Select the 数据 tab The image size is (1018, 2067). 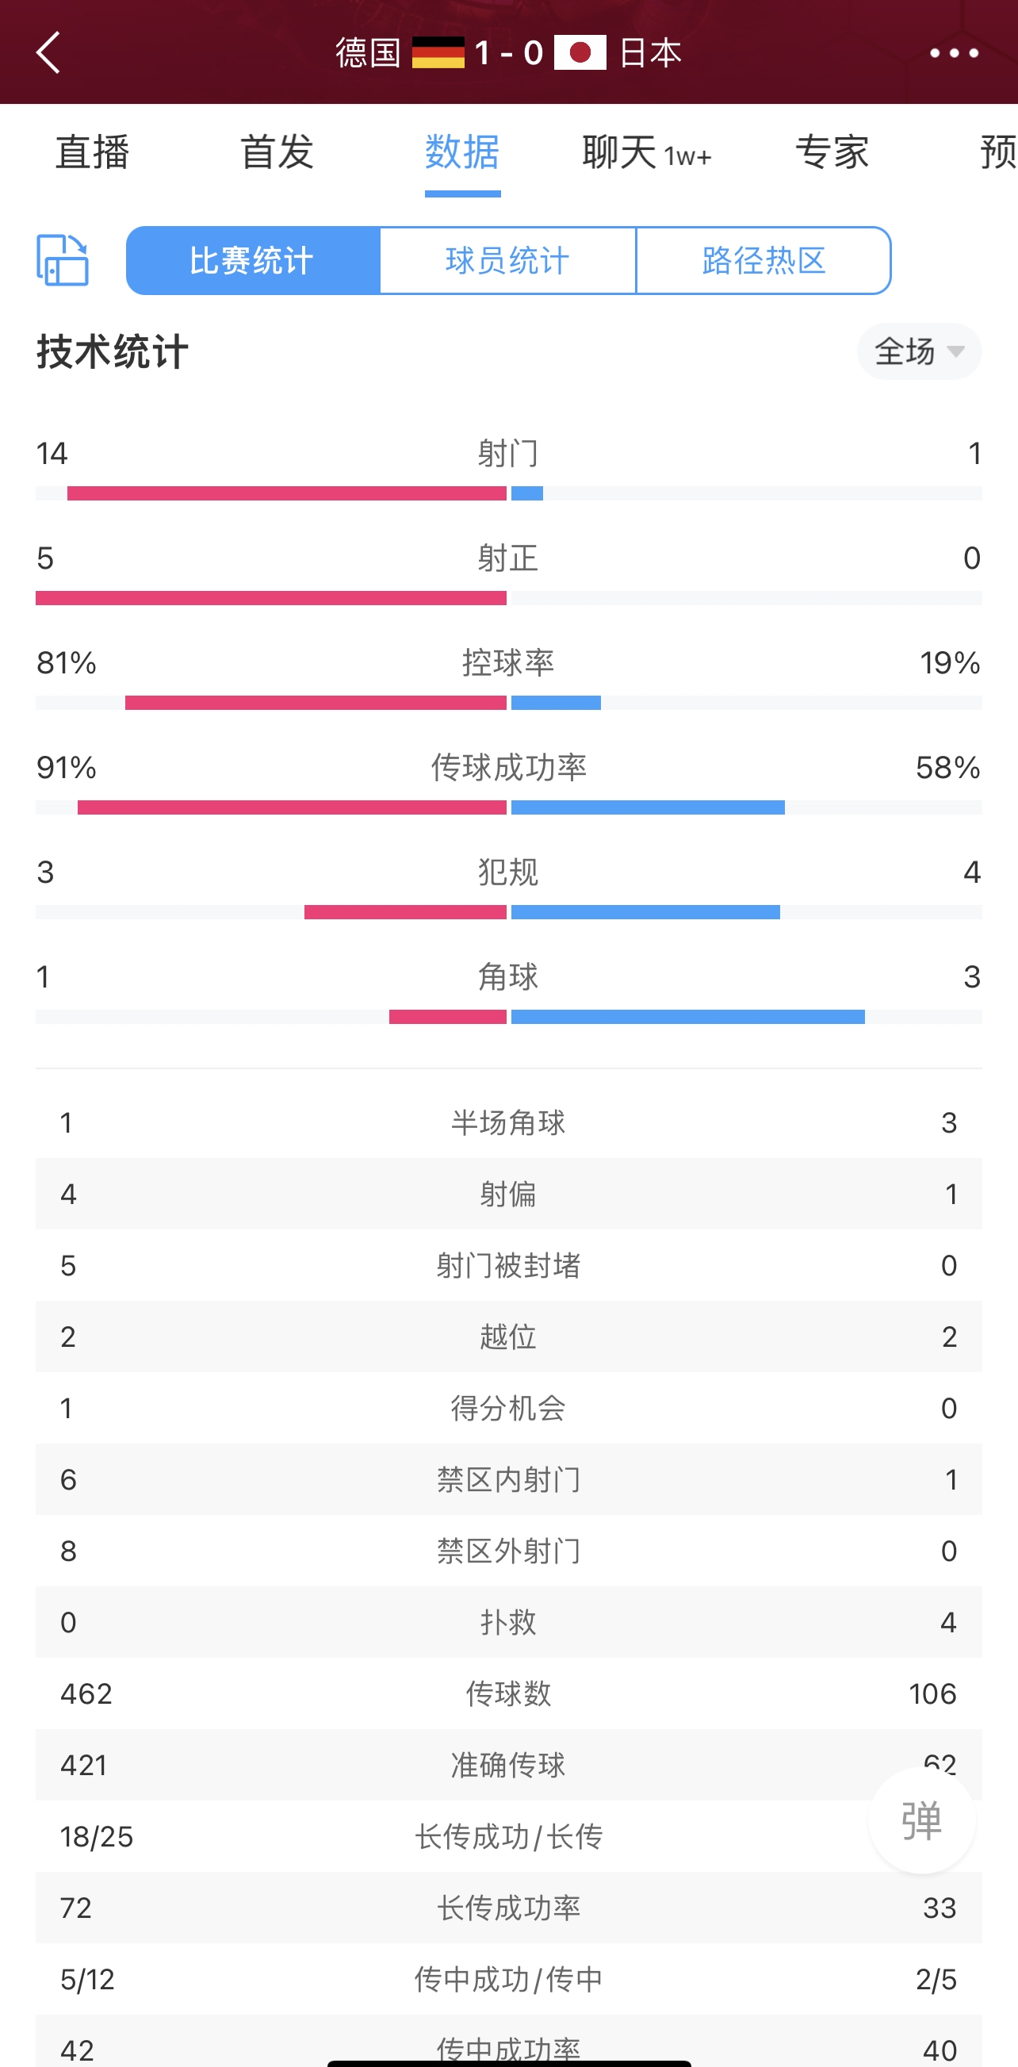click(x=463, y=152)
